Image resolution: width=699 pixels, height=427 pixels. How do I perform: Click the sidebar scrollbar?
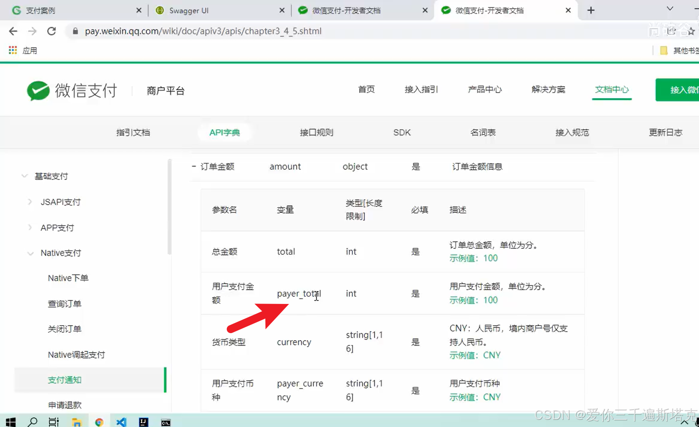click(x=169, y=207)
